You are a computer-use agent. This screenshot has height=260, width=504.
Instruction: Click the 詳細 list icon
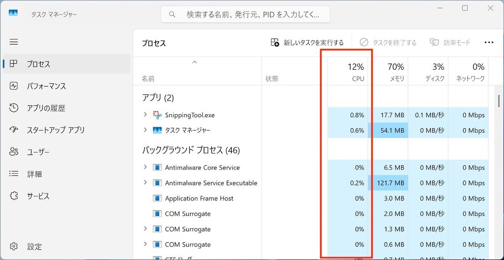point(14,174)
